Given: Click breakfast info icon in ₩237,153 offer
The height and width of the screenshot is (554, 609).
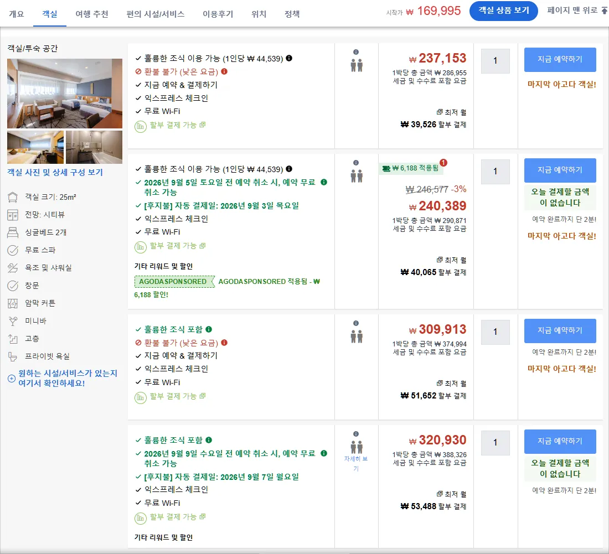Looking at the screenshot, I should [289, 58].
